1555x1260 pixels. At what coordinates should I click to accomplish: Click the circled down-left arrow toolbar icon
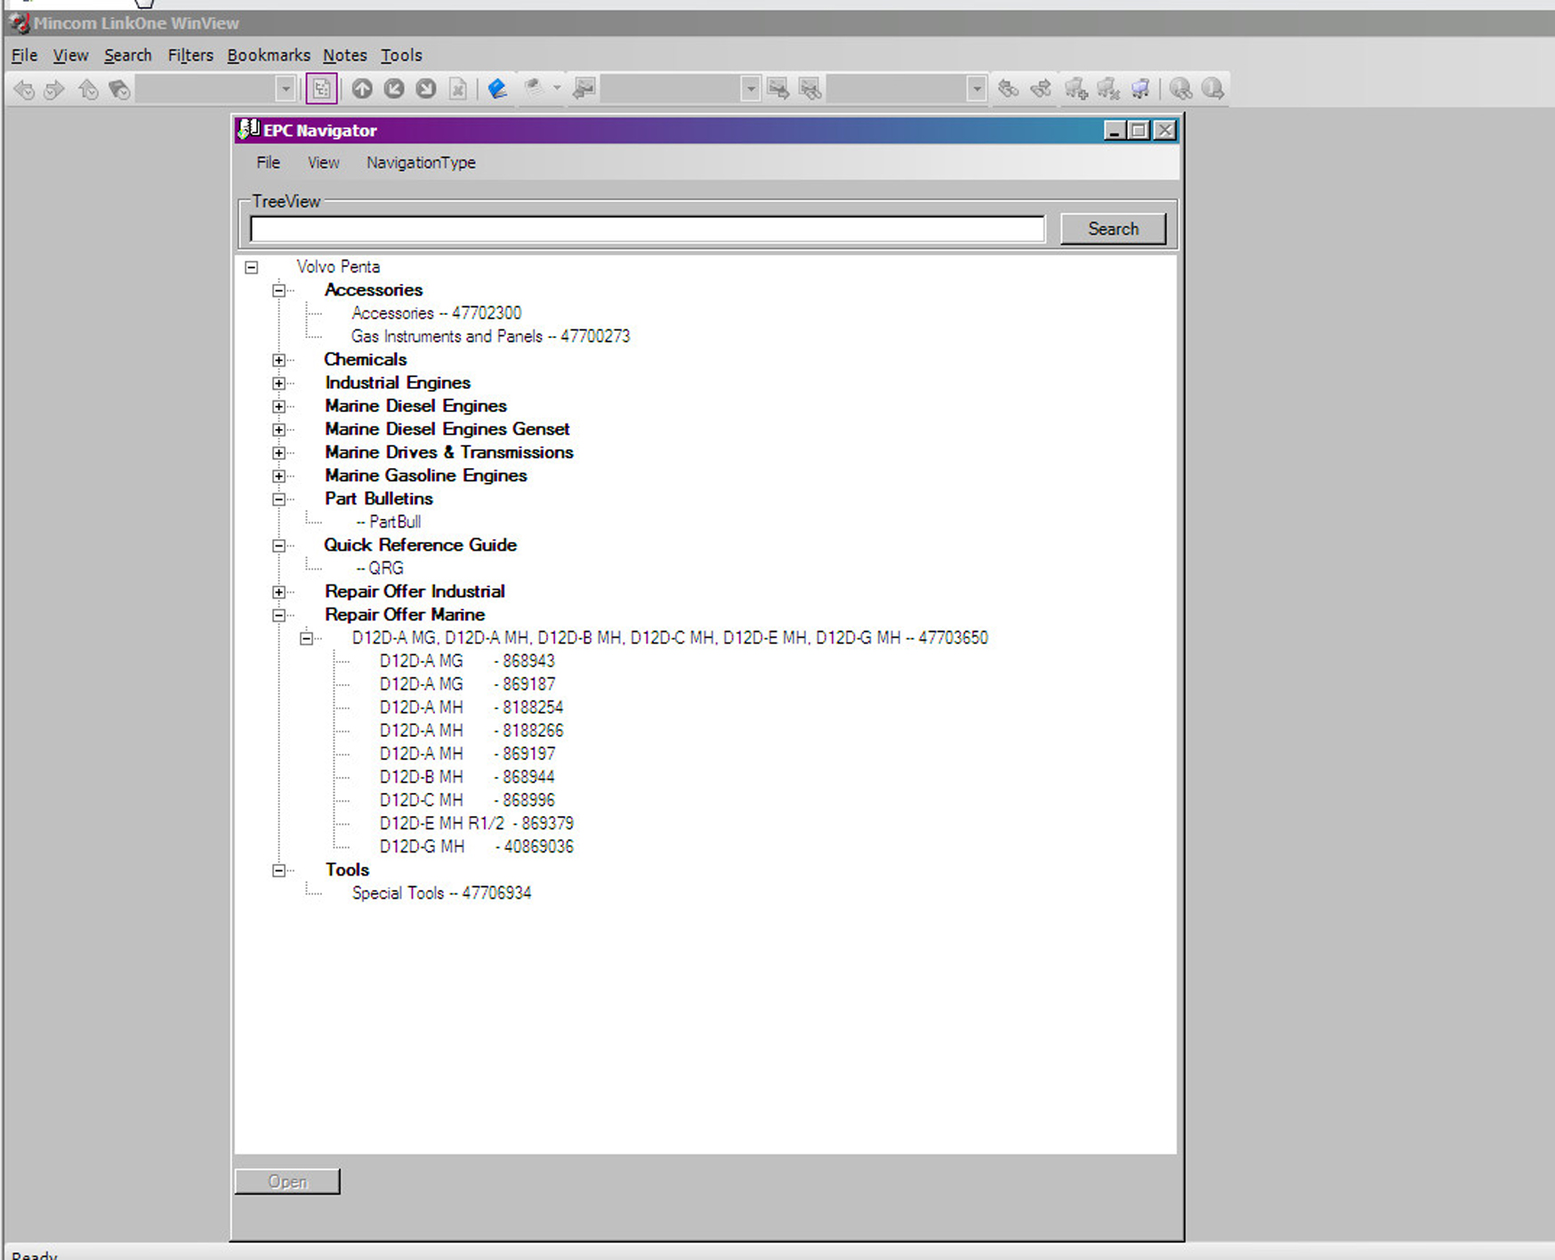394,89
